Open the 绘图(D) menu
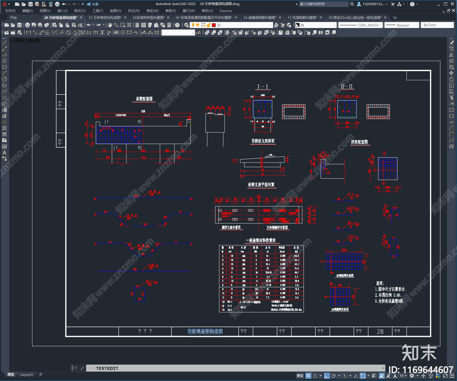 [115, 11]
